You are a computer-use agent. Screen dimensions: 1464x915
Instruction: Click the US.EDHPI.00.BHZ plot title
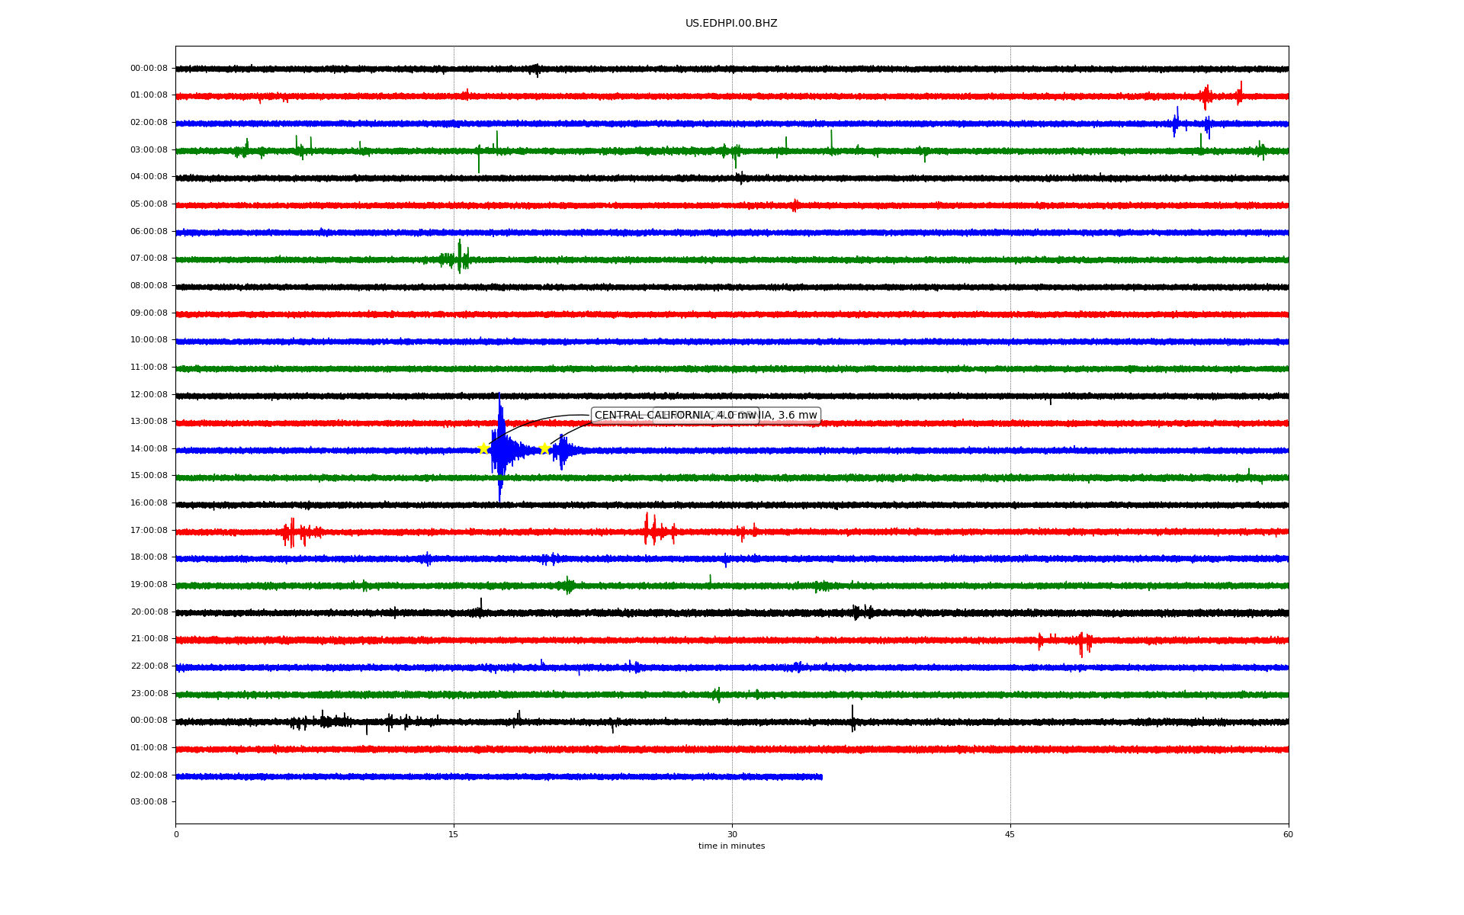click(x=731, y=24)
